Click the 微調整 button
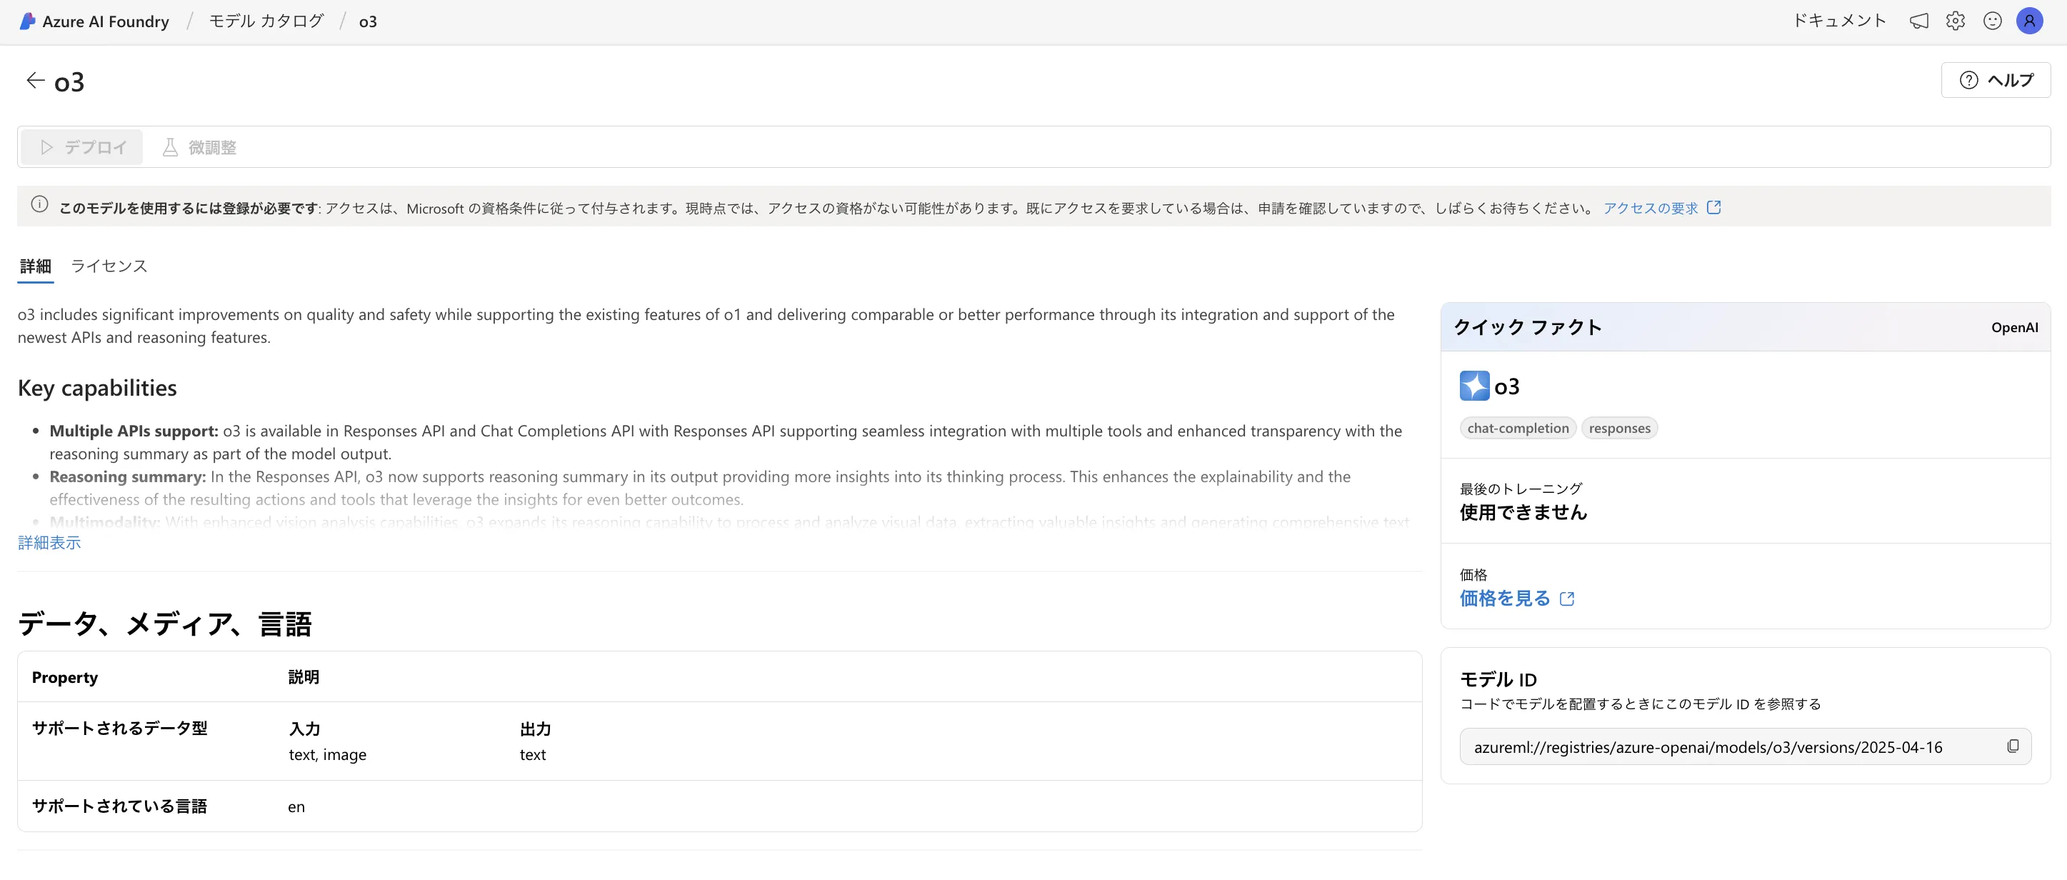 pos(199,147)
